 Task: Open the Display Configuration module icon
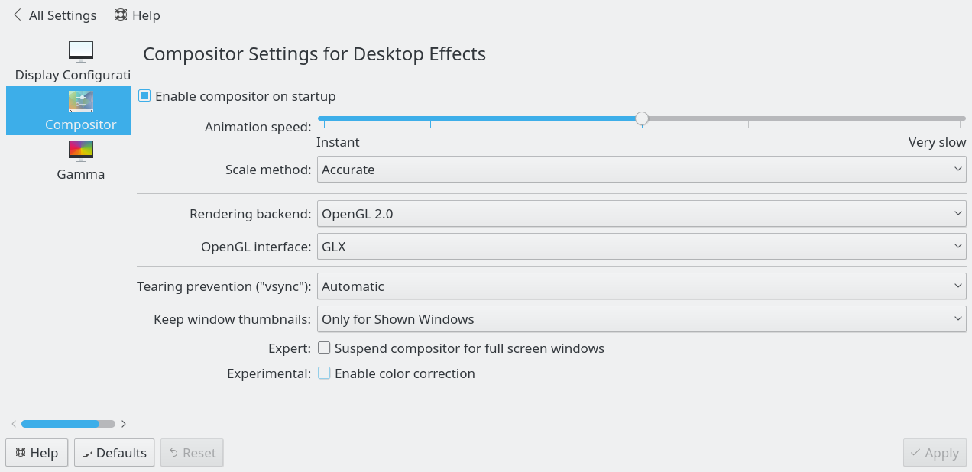(80, 52)
